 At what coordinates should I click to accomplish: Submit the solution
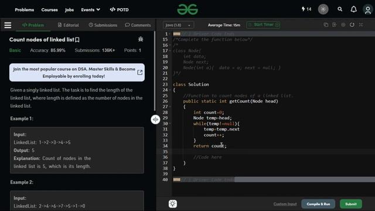351,204
